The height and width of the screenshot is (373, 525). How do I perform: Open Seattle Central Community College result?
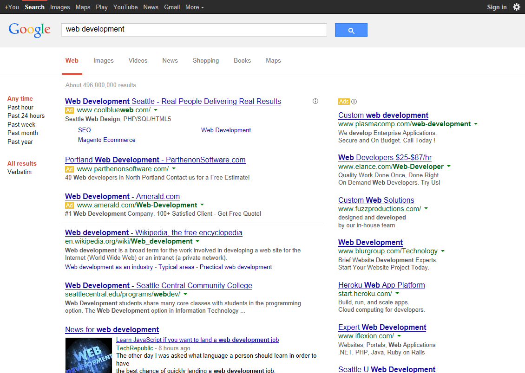click(159, 285)
